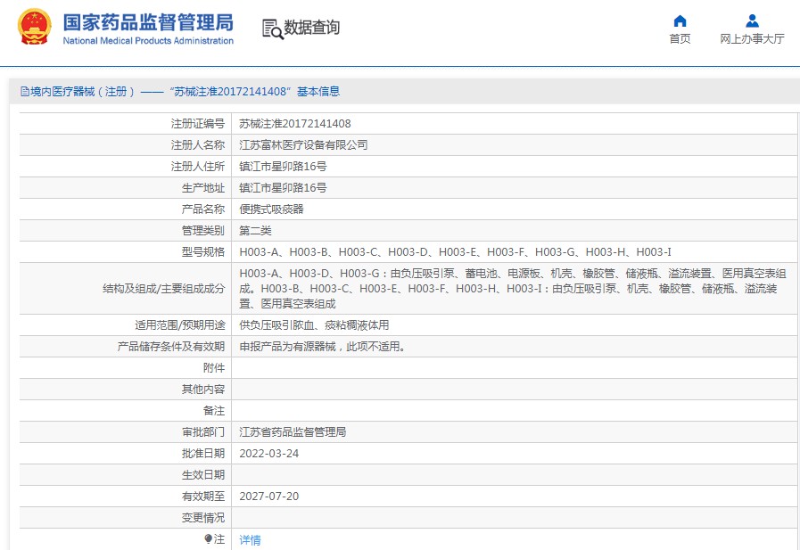Click the 适用范围/预期用途 label
This screenshot has height=550, width=800.
point(180,325)
